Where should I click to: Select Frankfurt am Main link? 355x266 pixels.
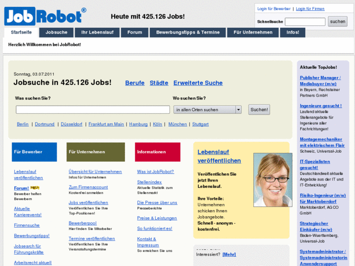point(106,124)
